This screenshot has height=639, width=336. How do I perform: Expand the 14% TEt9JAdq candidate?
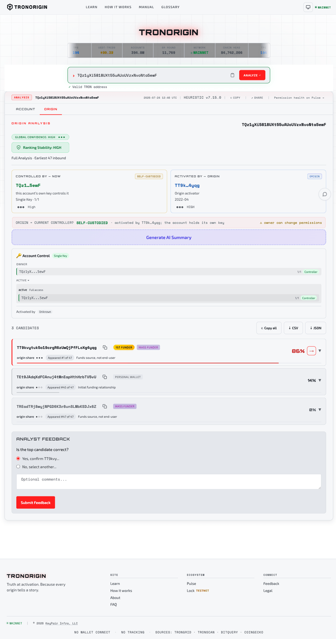(320, 380)
